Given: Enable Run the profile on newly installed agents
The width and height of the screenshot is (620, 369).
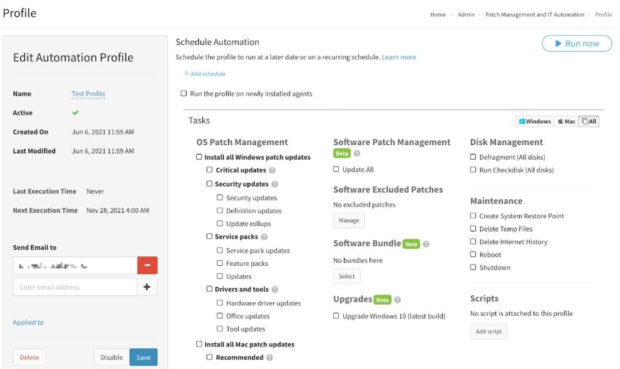Looking at the screenshot, I should [x=183, y=93].
